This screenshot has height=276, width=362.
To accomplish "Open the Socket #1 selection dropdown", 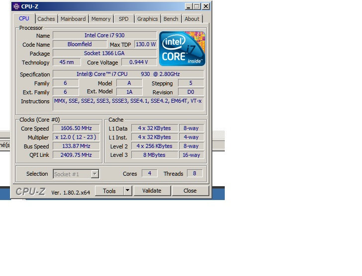I will click(76, 174).
